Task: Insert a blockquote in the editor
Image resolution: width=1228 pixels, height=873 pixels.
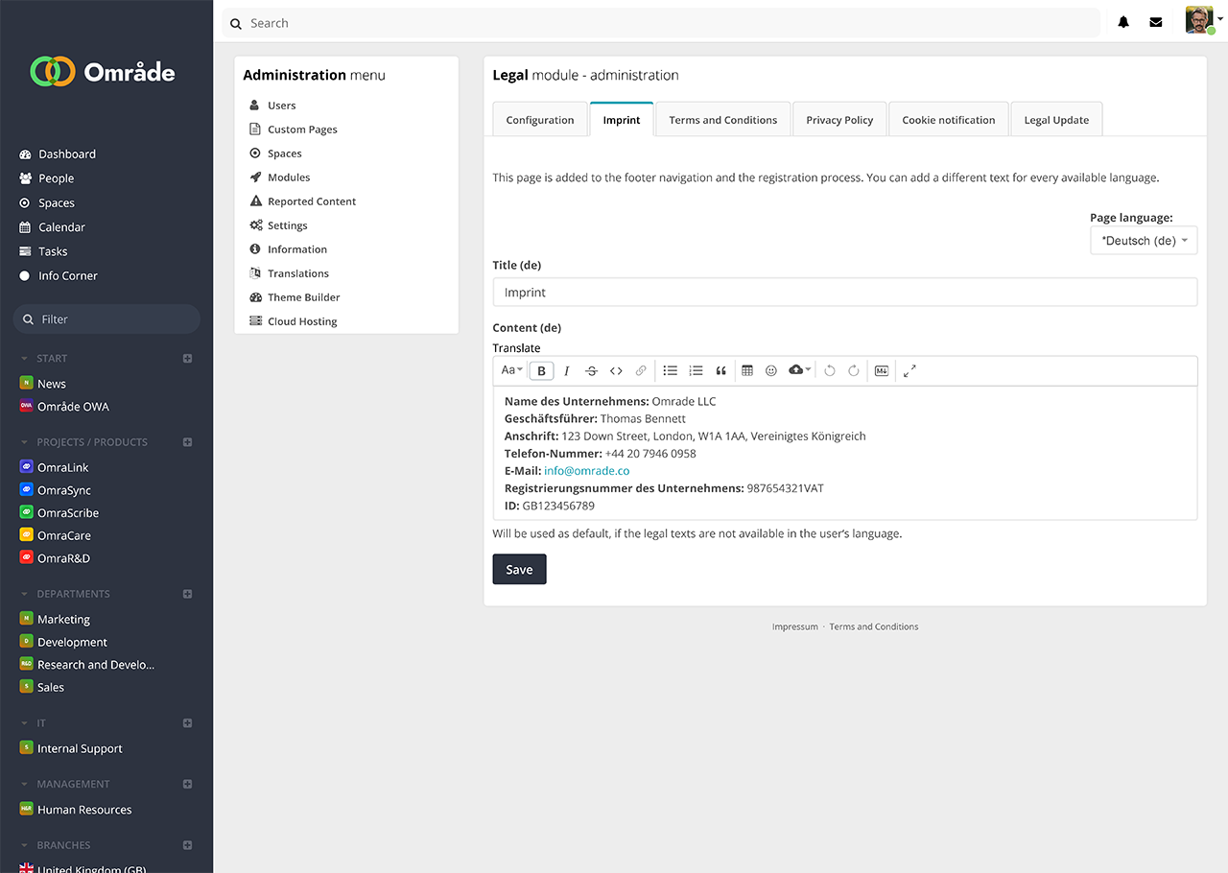Action: pos(720,371)
